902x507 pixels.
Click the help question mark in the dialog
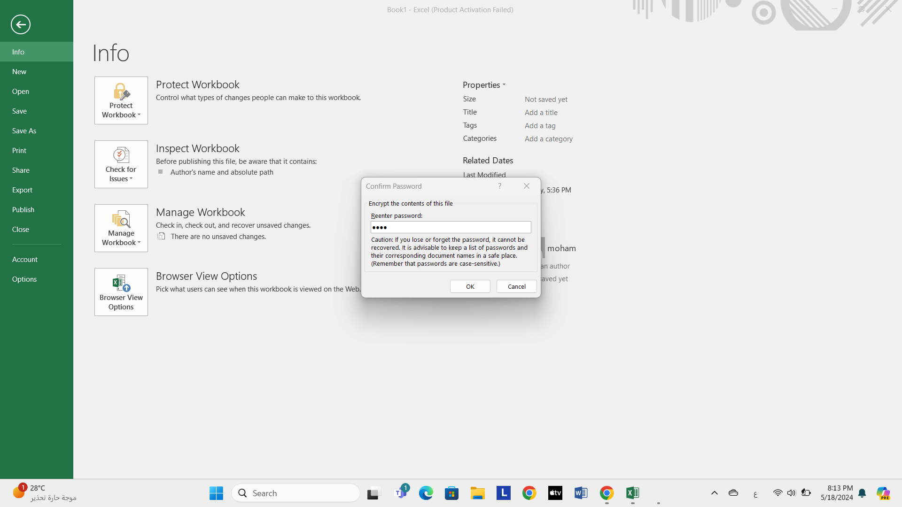[500, 186]
